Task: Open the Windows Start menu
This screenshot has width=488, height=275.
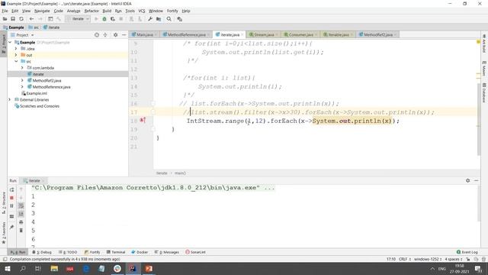Action: click(7, 268)
